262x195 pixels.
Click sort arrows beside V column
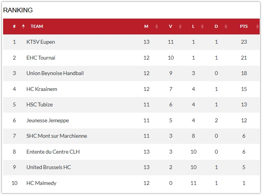pyautogui.click(x=180, y=27)
